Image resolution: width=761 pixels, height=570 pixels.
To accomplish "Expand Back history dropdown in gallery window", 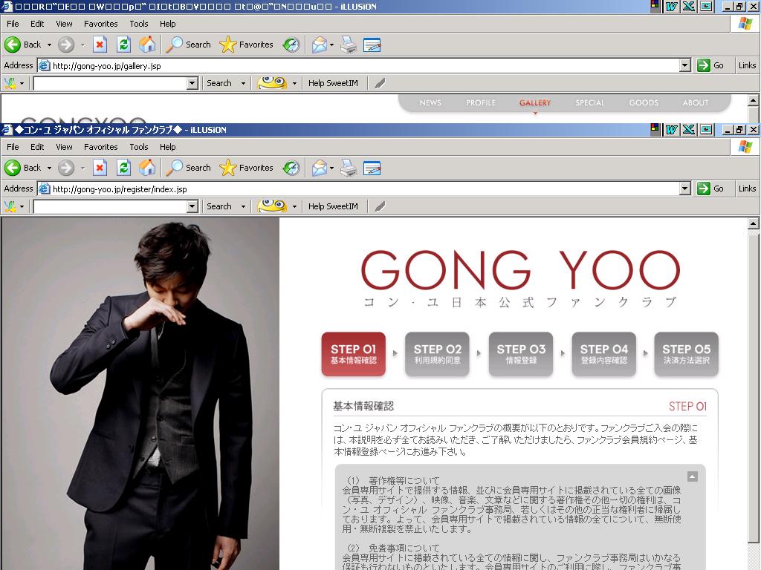I will (49, 45).
